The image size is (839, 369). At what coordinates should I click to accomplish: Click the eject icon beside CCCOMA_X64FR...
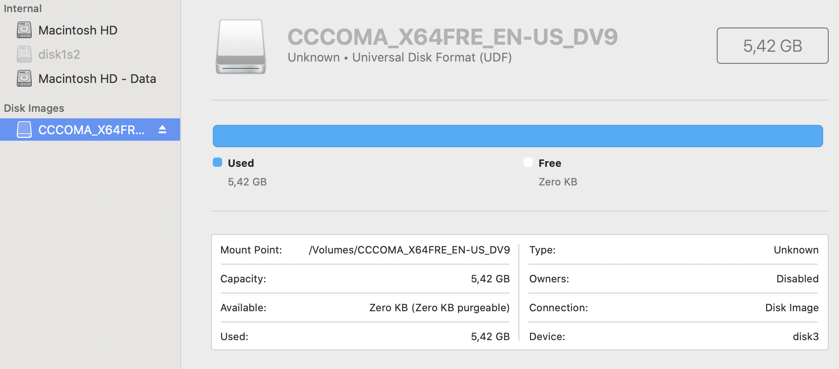[x=161, y=130]
